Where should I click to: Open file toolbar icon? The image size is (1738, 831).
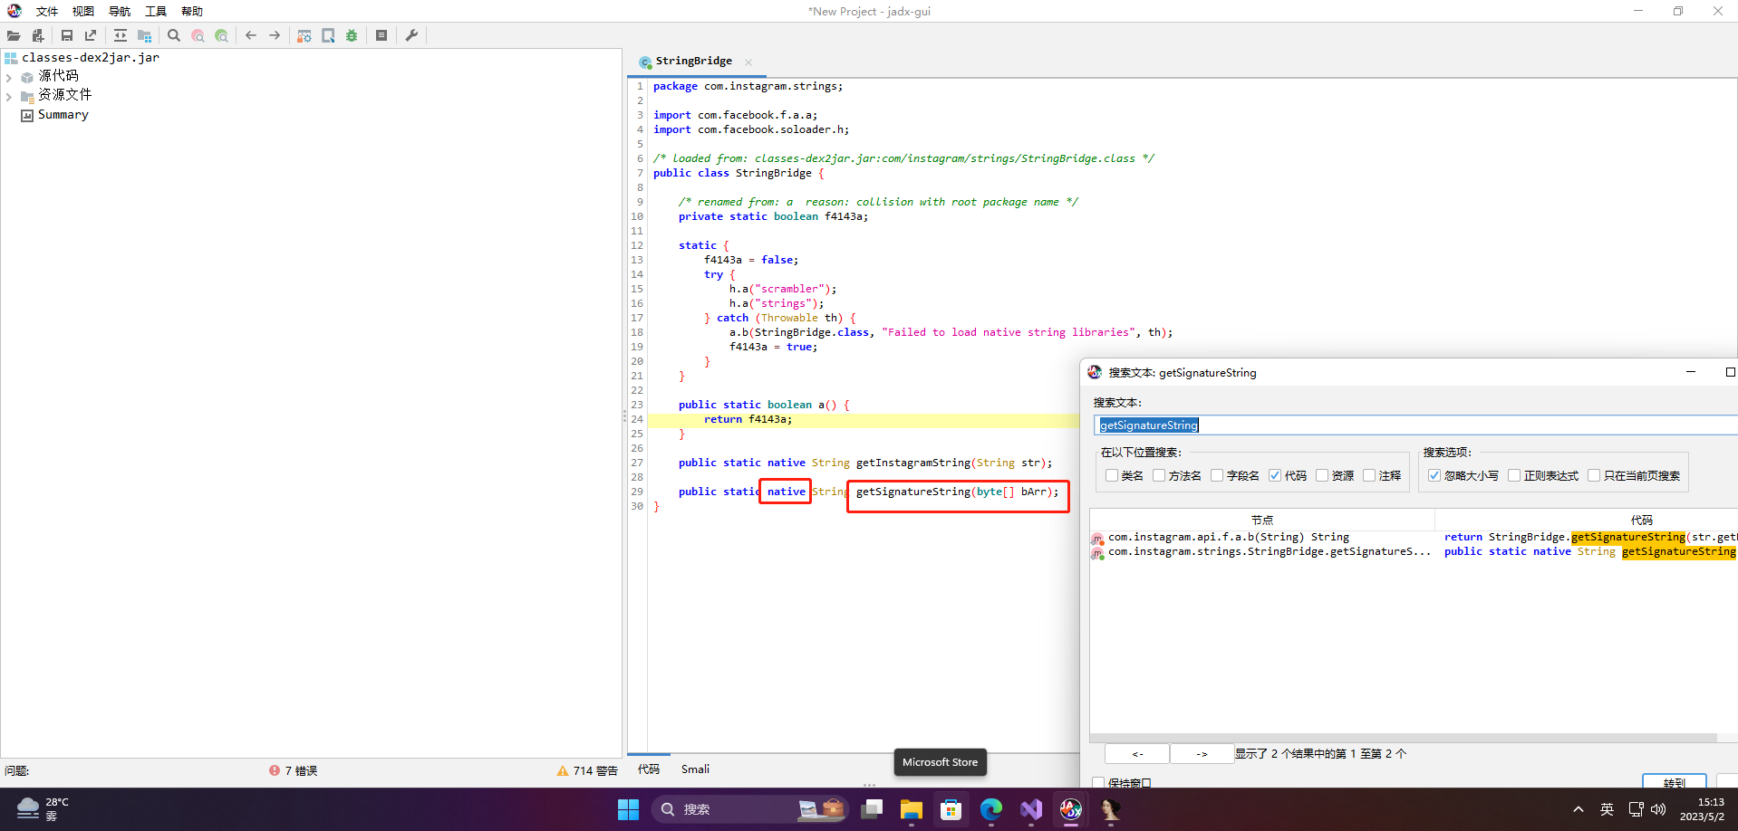click(x=14, y=35)
